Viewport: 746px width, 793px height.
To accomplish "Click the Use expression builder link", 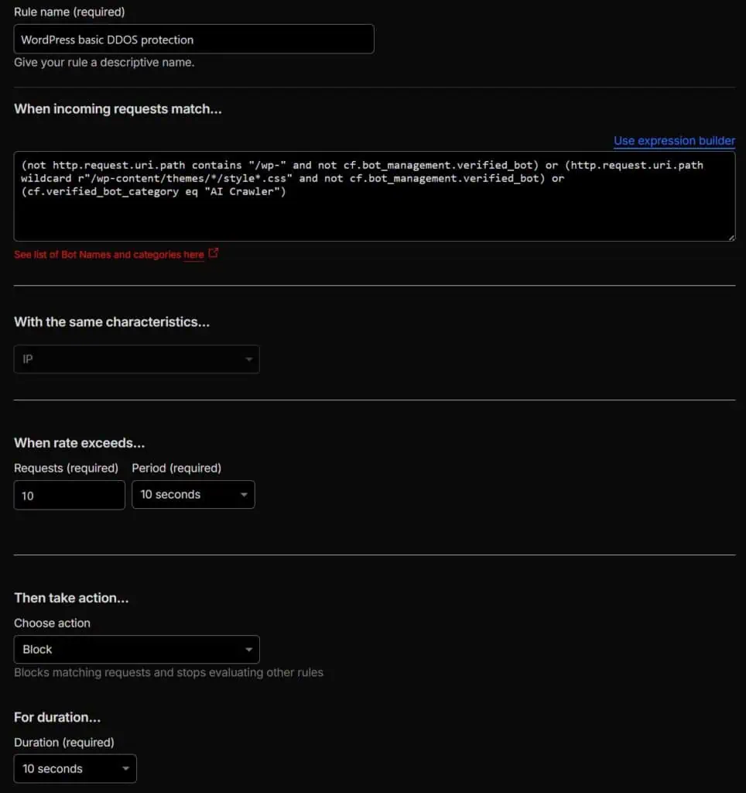I will click(674, 141).
